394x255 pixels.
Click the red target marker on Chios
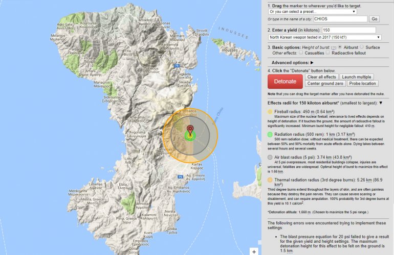pos(190,130)
